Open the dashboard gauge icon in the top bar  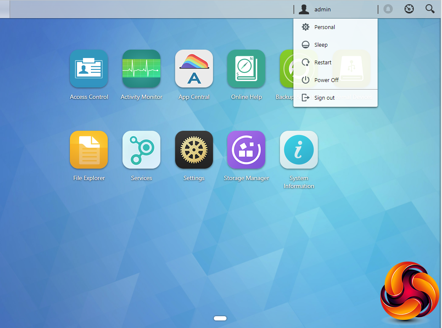(x=409, y=9)
